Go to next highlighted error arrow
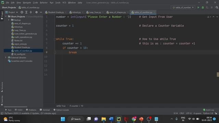This screenshot has width=219, height=123. click(x=217, y=17)
